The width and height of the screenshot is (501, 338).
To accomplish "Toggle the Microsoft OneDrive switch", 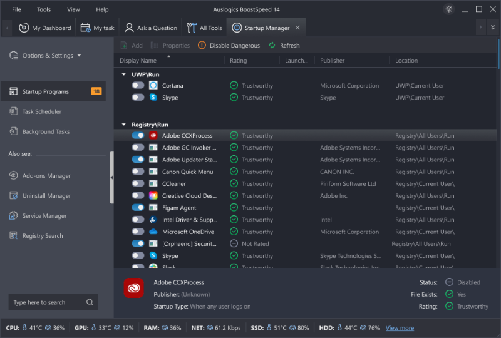I will tap(138, 232).
